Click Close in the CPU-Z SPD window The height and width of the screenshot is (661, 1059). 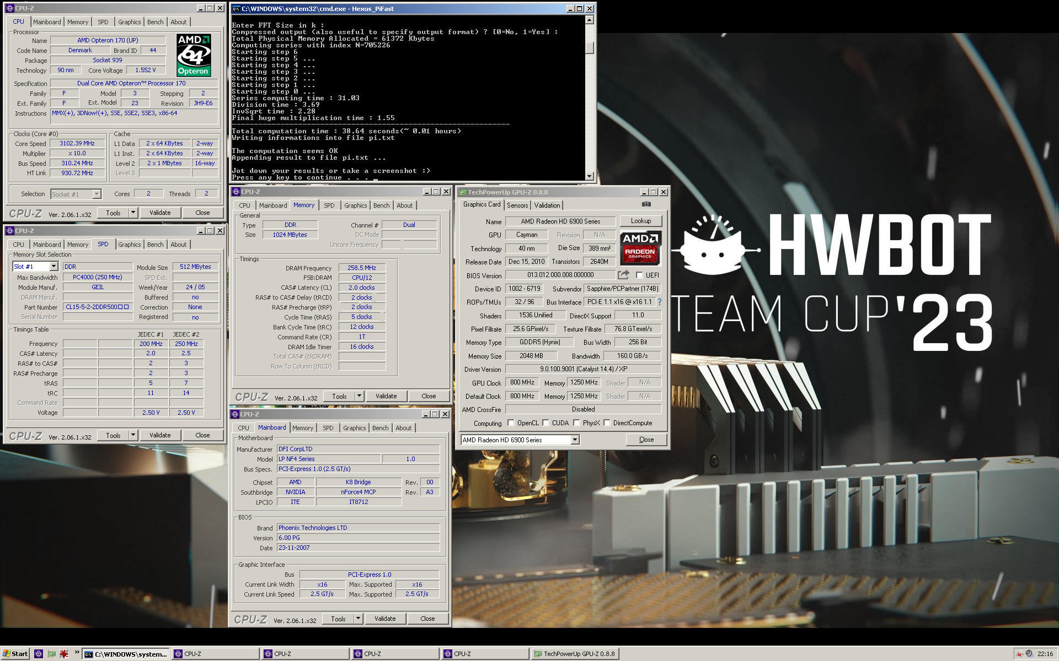(x=202, y=435)
